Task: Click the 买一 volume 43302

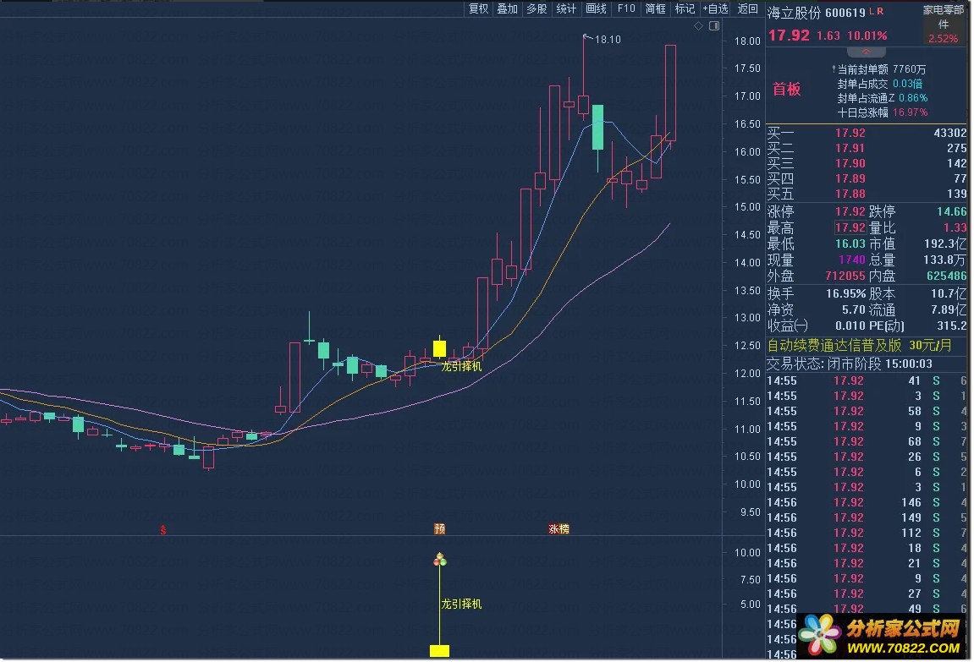Action: (x=949, y=133)
